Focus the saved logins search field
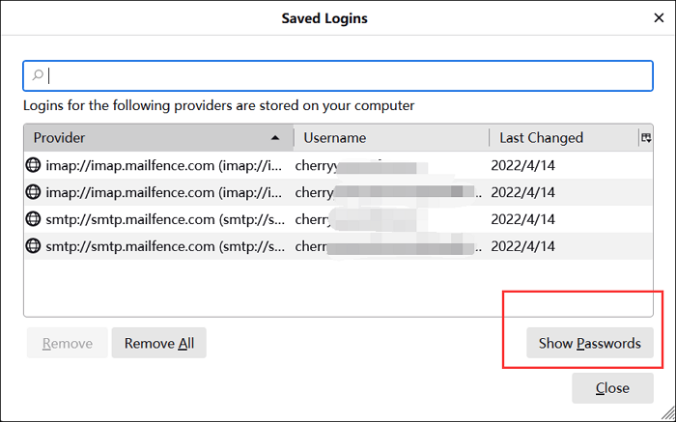This screenshot has height=422, width=676. click(338, 75)
